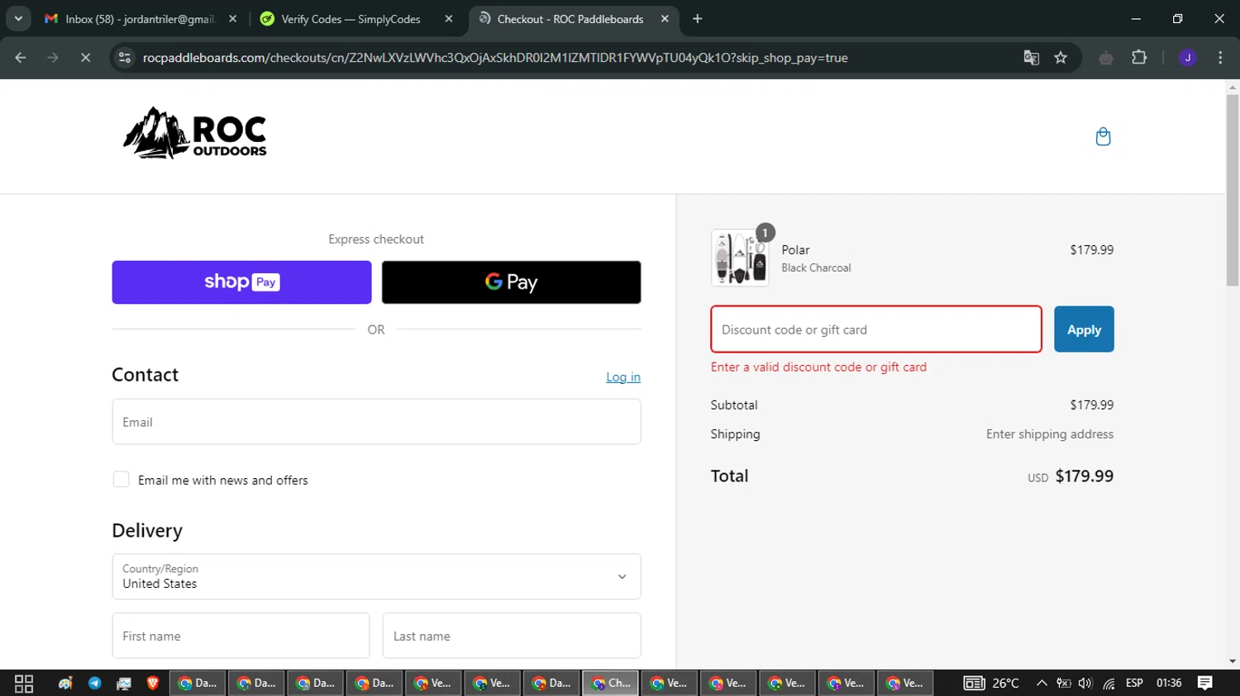
Task: Open the tab search dropdown arrow
Action: coord(18,19)
